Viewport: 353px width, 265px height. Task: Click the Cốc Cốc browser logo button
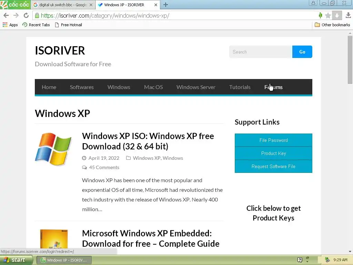click(15, 4)
